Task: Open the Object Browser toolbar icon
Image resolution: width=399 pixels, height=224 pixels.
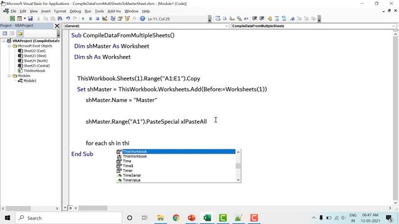Action: (127, 19)
